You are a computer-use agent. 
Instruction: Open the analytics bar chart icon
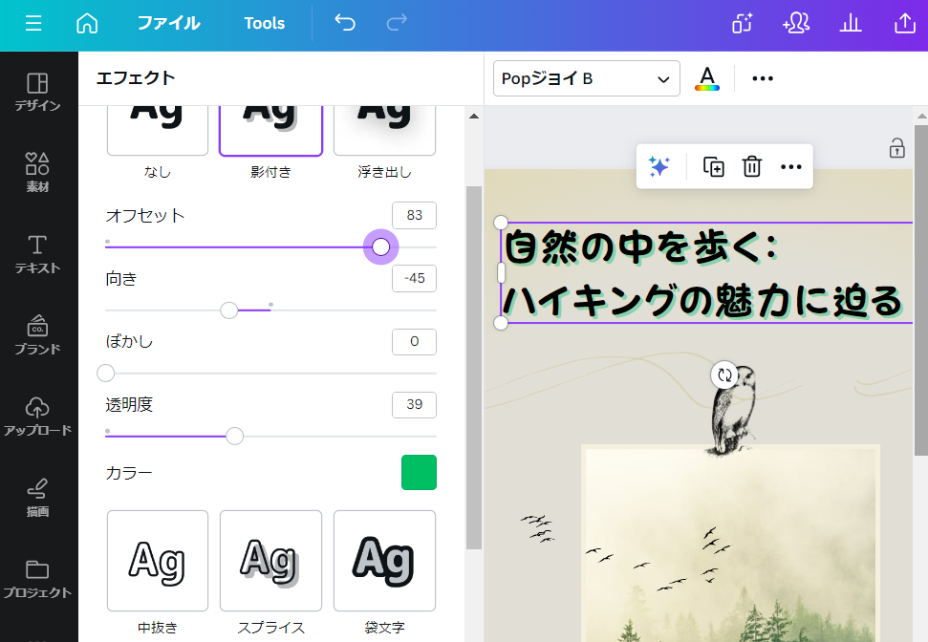point(851,23)
